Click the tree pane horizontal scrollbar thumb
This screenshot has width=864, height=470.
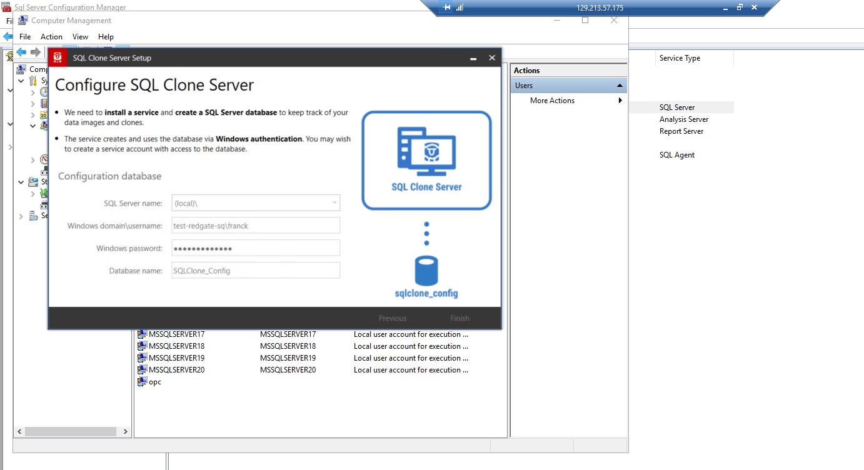pyautogui.click(x=71, y=432)
